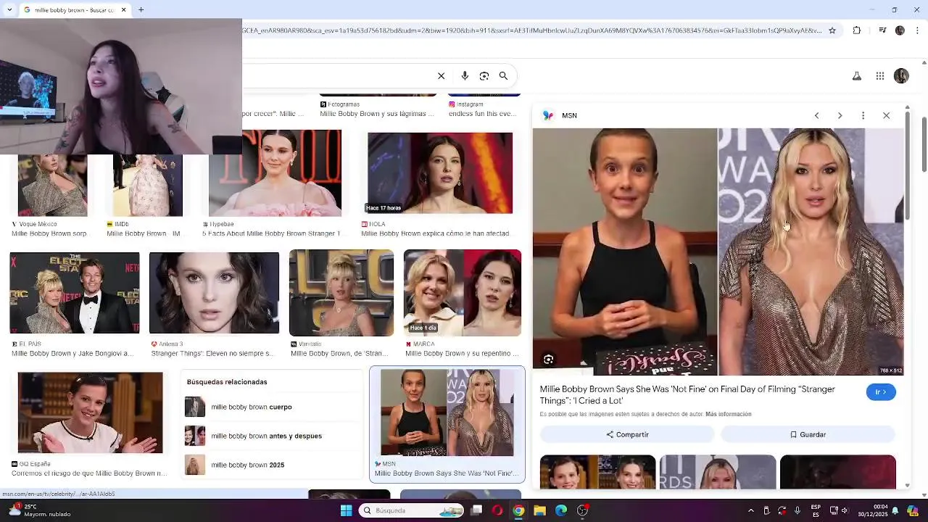Open the HOLA 'Hace 17 horas' thumbnail
Viewport: 928px width, 522px height.
440,173
